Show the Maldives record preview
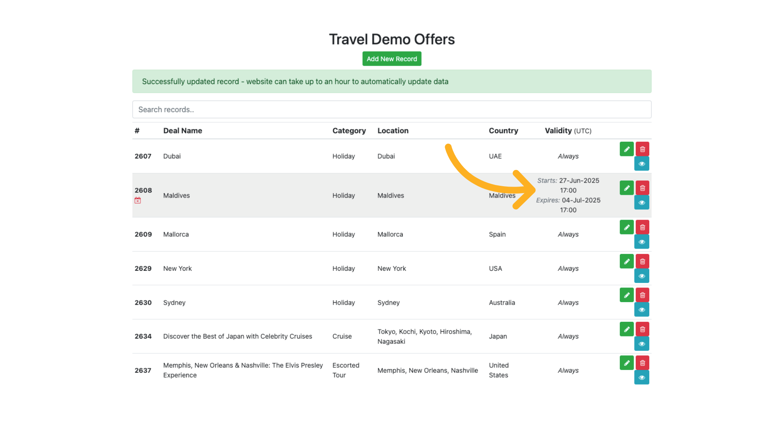The height and width of the screenshot is (441, 784). (x=641, y=202)
